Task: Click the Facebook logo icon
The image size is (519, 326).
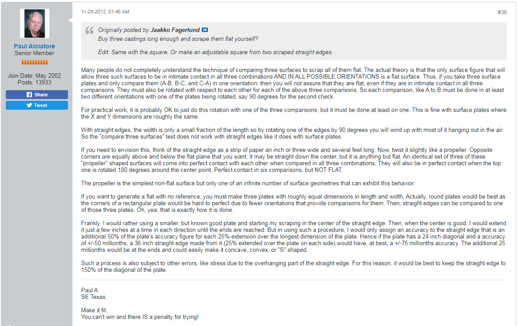Action: click(x=29, y=95)
